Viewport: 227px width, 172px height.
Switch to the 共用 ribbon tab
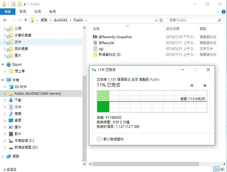point(37,12)
